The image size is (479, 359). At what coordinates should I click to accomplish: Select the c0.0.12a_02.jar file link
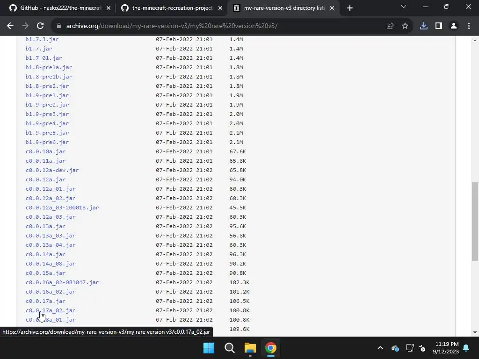[x=51, y=198]
